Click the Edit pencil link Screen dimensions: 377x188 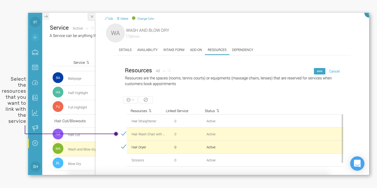109,19
